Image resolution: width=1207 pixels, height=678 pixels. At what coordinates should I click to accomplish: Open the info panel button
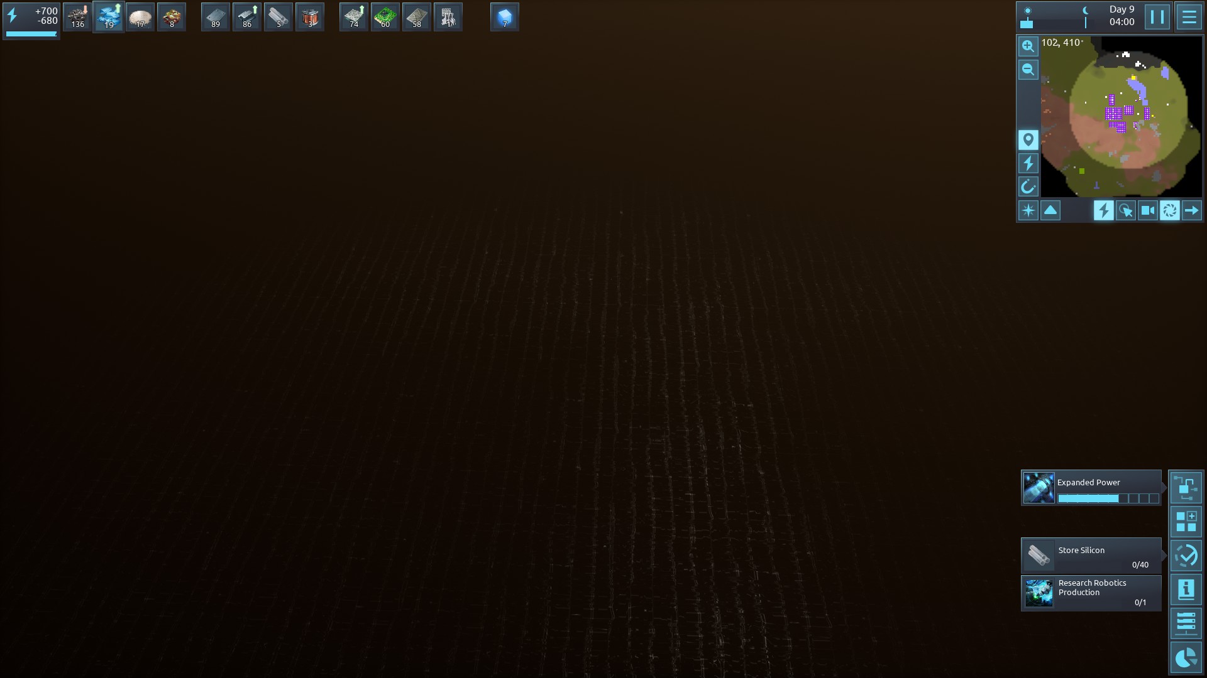point(1186,589)
